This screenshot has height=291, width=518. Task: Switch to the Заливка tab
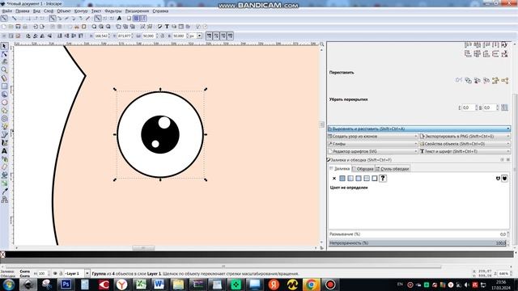point(339,169)
